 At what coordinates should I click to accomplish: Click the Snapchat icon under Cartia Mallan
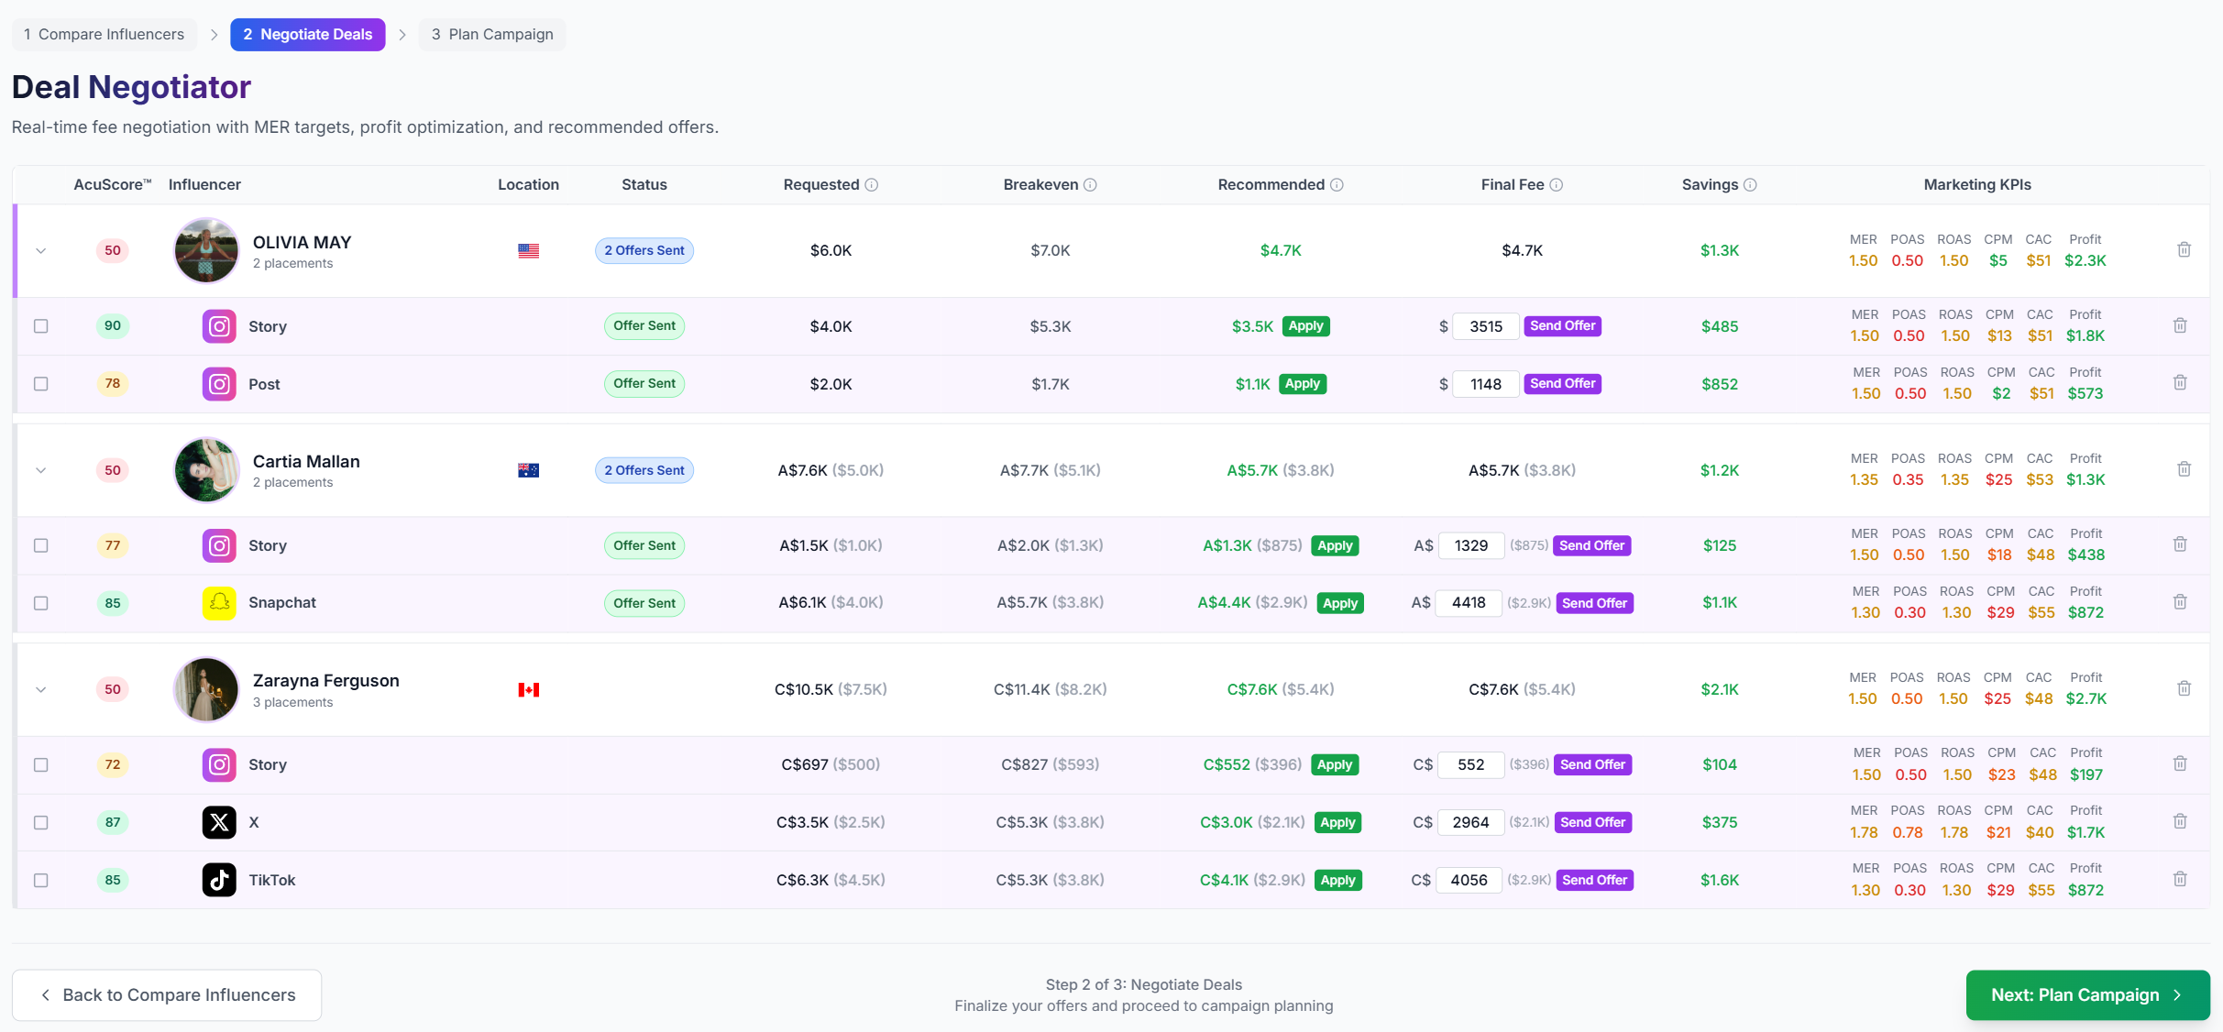tap(219, 603)
